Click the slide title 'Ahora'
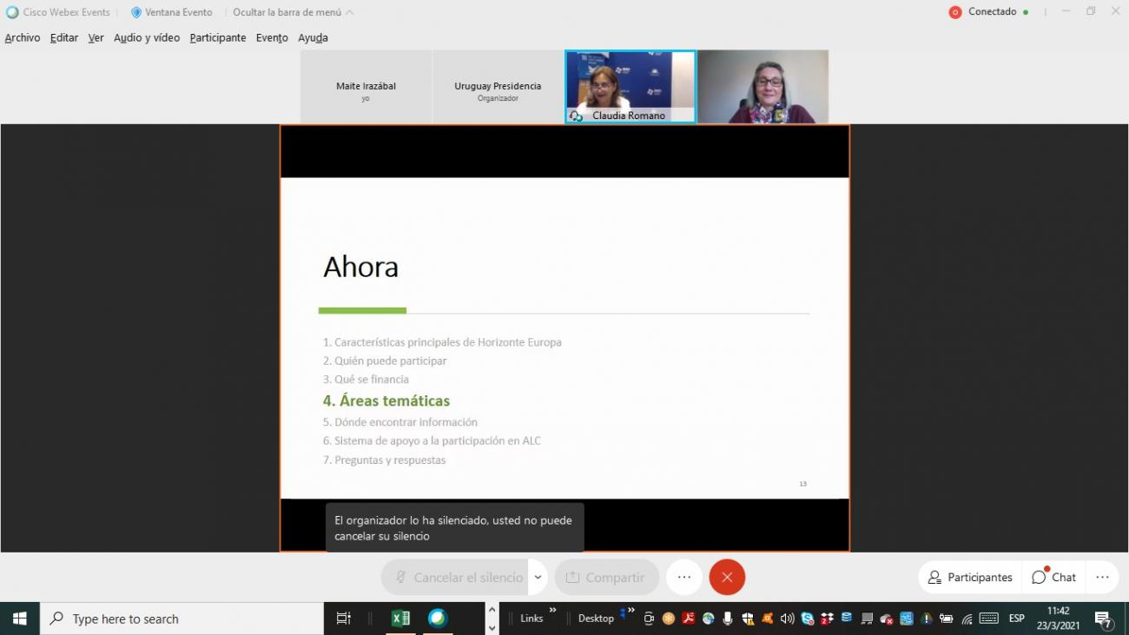Viewport: 1129px width, 635px height. point(360,267)
